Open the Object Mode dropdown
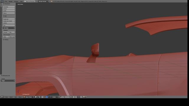This screenshot has height=106, width=189. click(x=29, y=97)
